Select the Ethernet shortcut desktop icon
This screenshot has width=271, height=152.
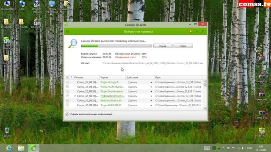point(36,7)
